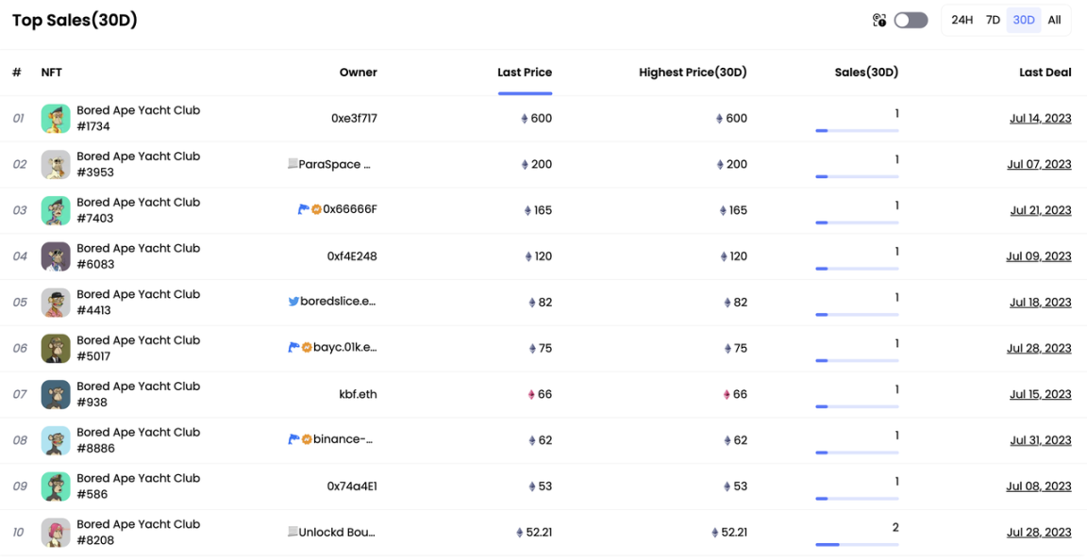This screenshot has width=1087, height=560.
Task: Toggle the currency display switch
Action: coord(911,20)
